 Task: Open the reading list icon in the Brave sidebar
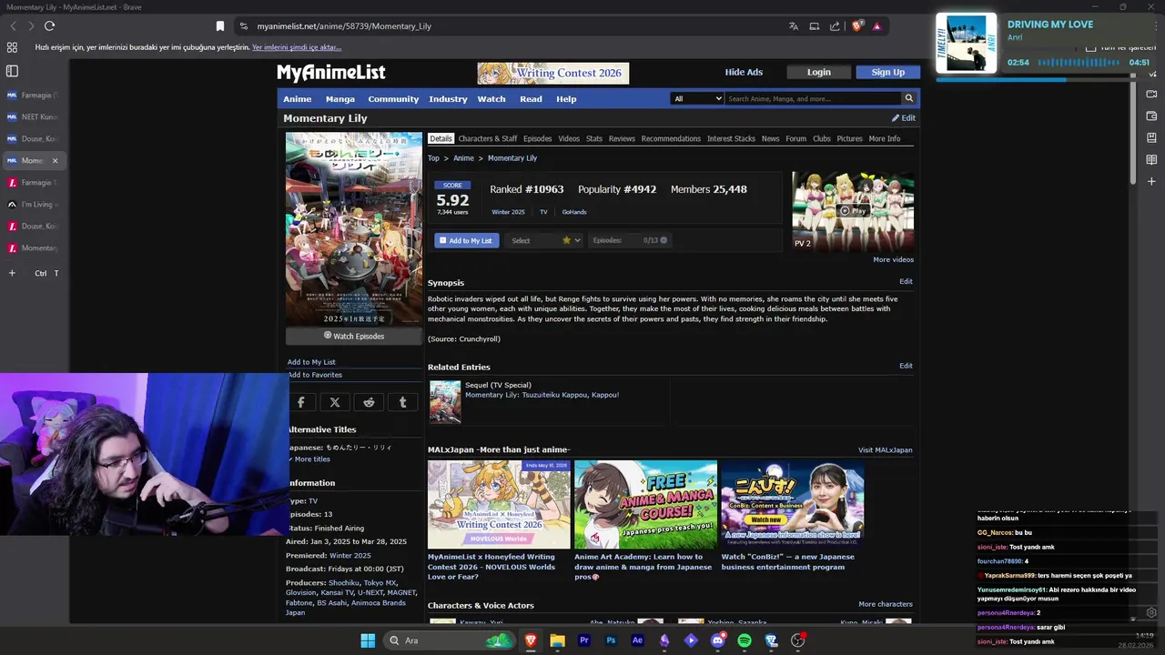tap(1151, 160)
